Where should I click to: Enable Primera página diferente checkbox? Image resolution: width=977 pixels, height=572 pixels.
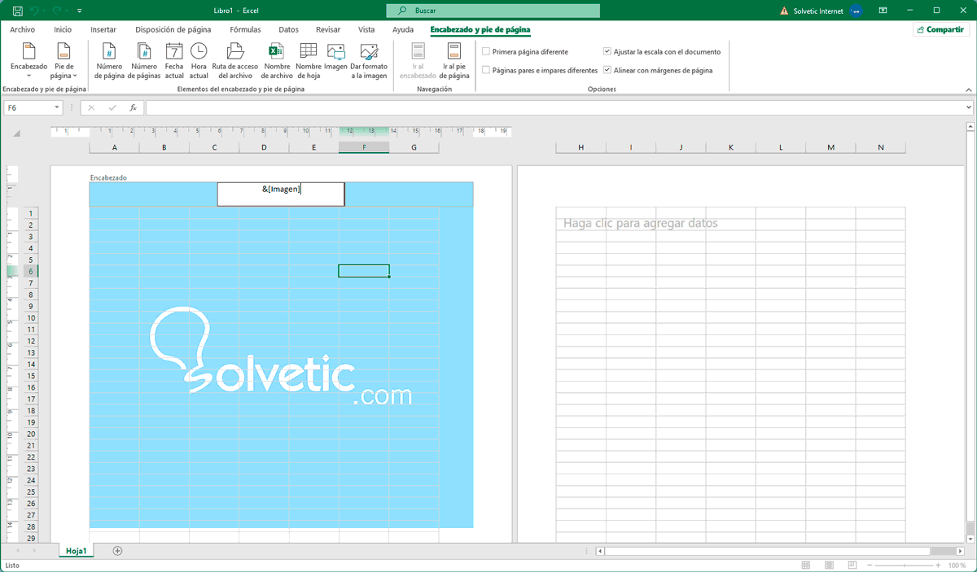486,51
